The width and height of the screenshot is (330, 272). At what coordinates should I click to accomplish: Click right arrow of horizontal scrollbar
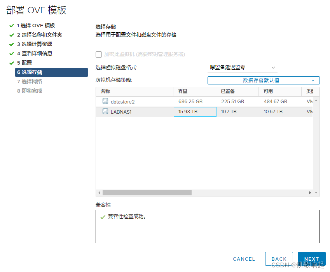309,193
